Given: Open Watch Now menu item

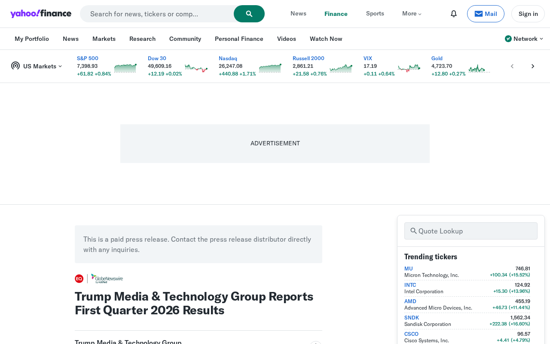Looking at the screenshot, I should point(326,39).
